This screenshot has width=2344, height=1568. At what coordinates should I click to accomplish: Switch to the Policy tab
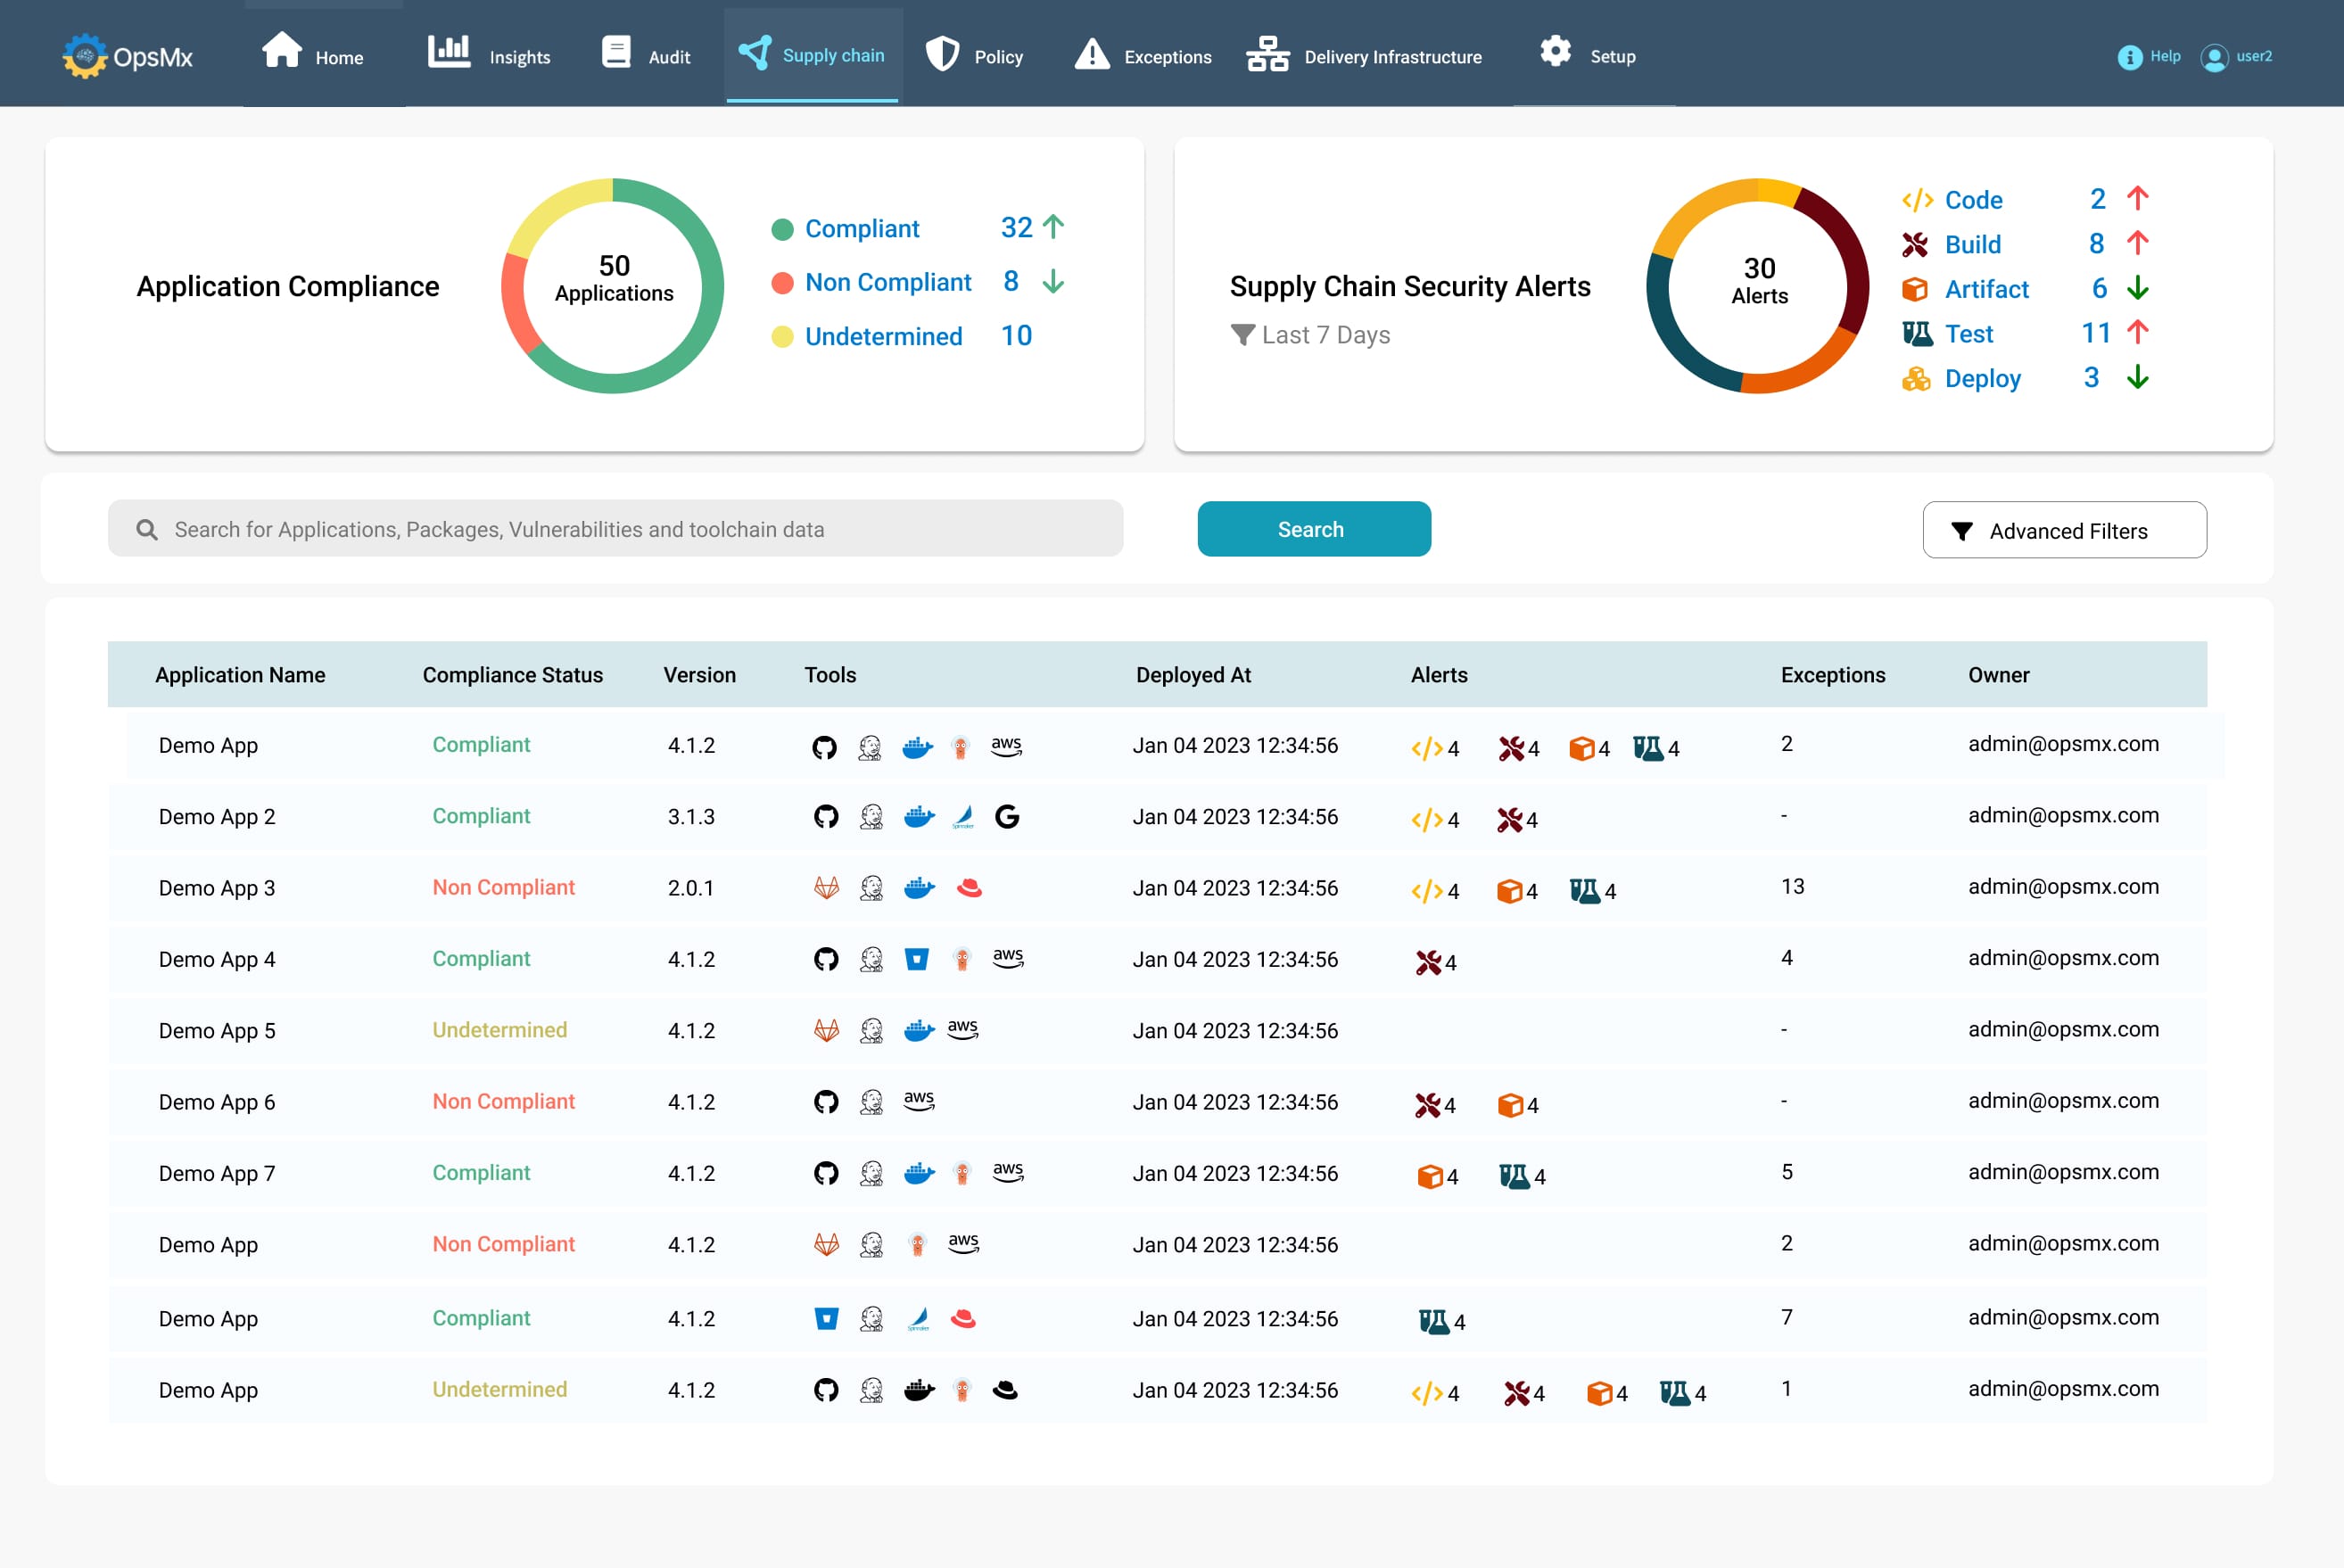tap(974, 55)
